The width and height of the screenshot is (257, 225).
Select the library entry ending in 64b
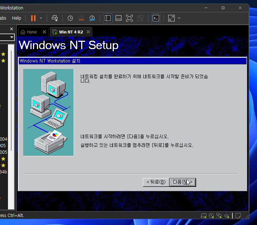(x=3, y=172)
